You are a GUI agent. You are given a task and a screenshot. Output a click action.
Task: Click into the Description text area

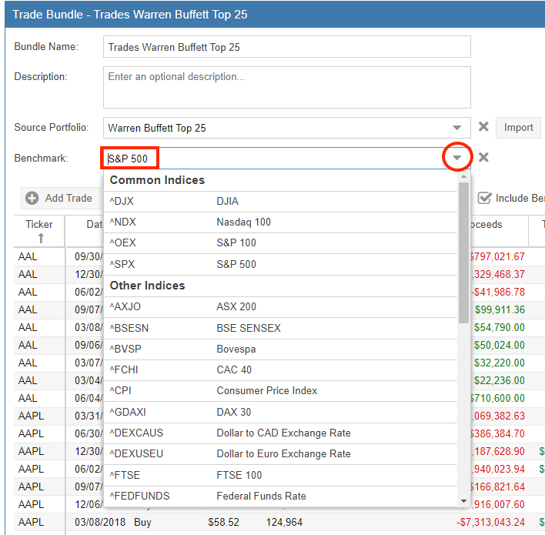point(287,87)
